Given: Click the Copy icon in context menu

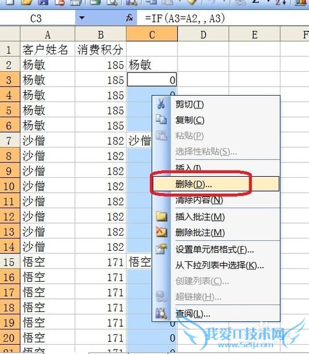Looking at the screenshot, I should 161,119.
